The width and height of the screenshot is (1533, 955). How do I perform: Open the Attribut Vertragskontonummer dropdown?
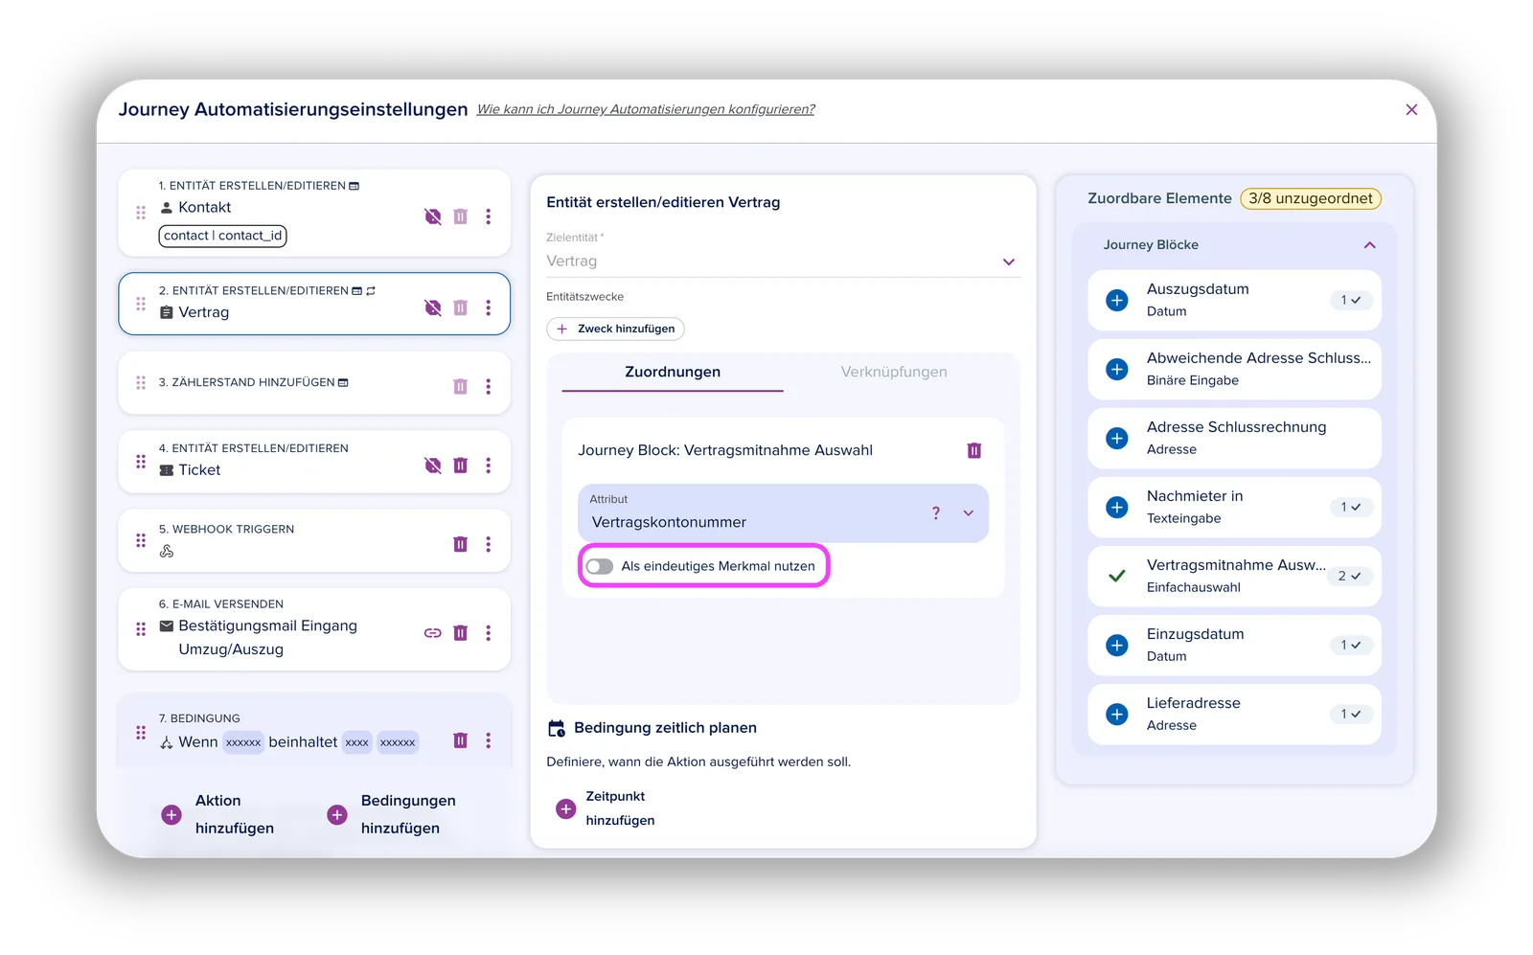coord(783,513)
